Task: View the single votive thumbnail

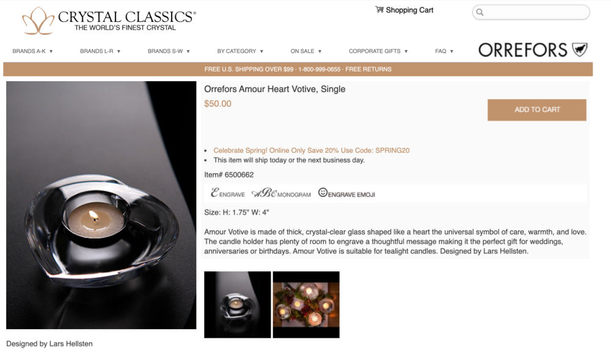Action: point(237,305)
